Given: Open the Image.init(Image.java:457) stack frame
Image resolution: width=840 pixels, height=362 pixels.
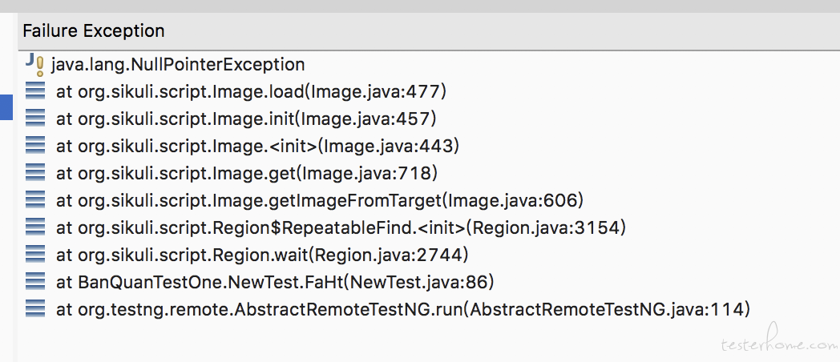Looking at the screenshot, I should click(x=246, y=119).
